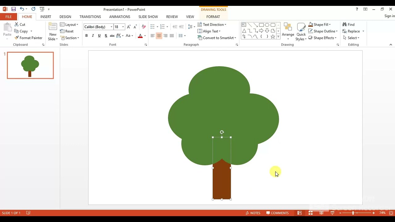The width and height of the screenshot is (395, 222).
Task: Check spelling status icon in status bar
Action: (28, 213)
